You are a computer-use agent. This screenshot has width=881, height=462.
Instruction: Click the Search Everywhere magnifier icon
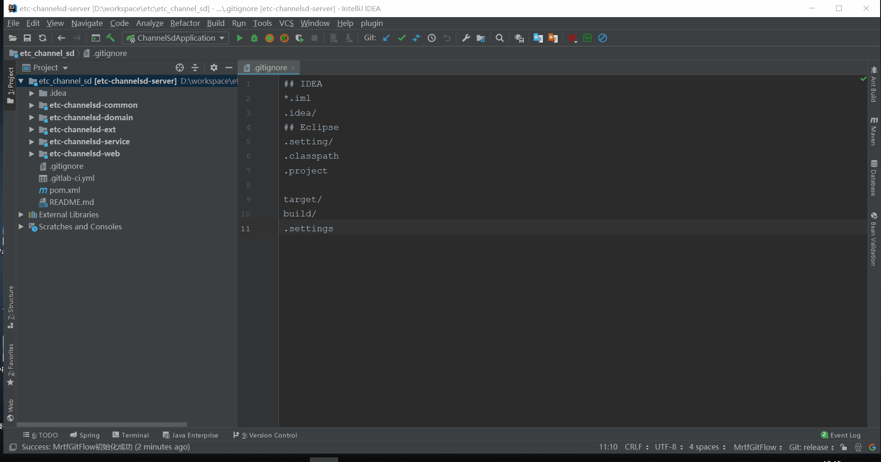click(x=499, y=38)
